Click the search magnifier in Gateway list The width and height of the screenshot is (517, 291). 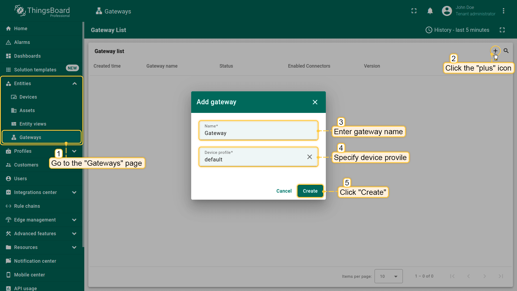[506, 51]
